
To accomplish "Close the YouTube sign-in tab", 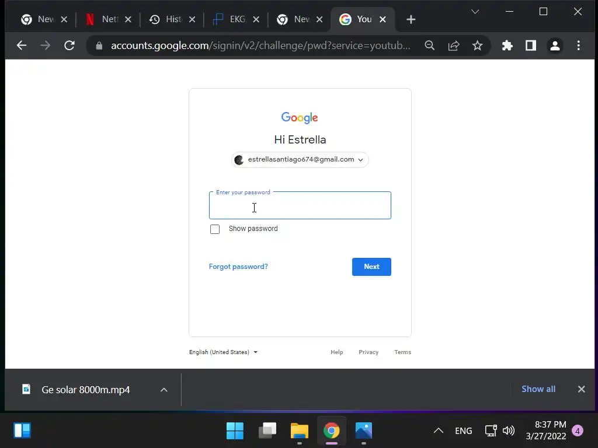I will (383, 19).
